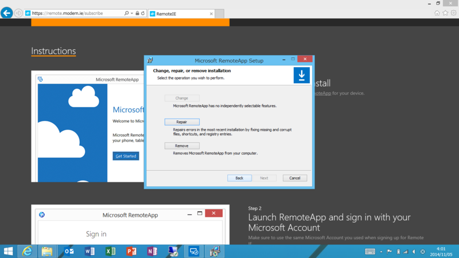The image size is (459, 258).
Task: Click the network signal tray icon
Action: 406,252
